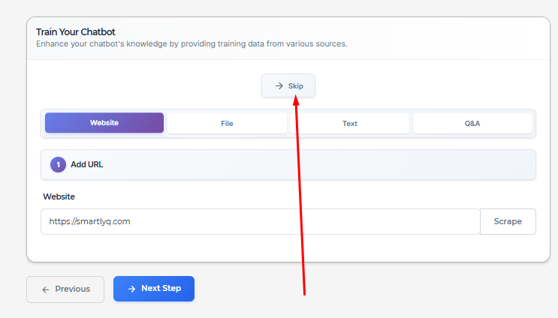The width and height of the screenshot is (558, 318).
Task: Click the red annotation arrow shaft
Action: (x=300, y=199)
